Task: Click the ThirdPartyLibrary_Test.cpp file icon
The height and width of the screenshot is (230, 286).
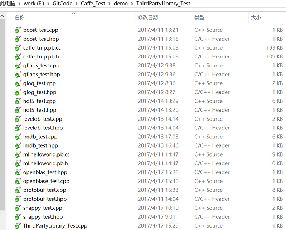Action: click(x=18, y=226)
